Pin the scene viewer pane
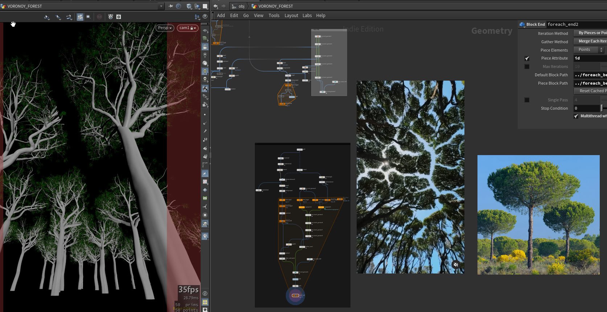The image size is (607, 312). point(171,6)
